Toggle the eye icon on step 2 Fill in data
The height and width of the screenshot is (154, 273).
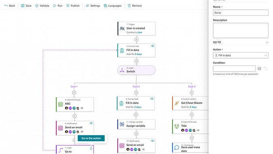pyautogui.click(x=152, y=46)
